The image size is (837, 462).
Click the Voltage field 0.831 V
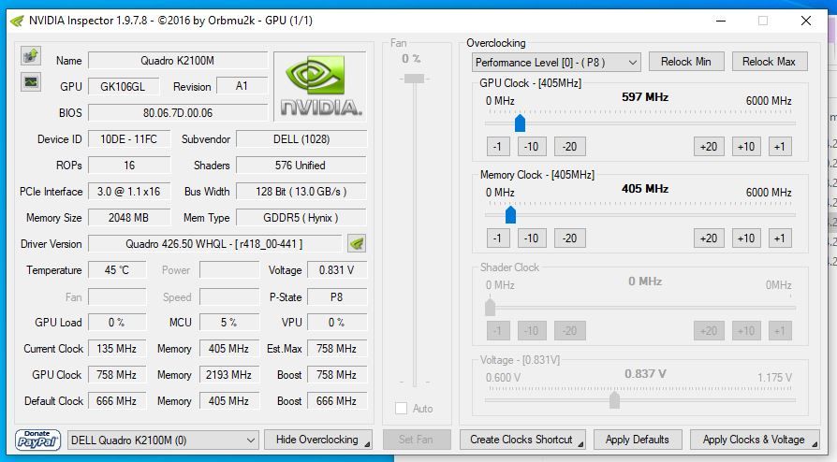[x=337, y=270]
